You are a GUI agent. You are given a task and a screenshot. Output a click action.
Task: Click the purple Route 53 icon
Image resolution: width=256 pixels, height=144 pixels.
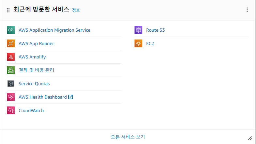138,30
